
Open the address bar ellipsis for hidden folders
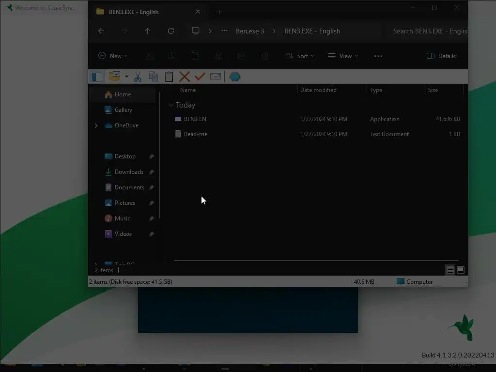[x=224, y=31]
